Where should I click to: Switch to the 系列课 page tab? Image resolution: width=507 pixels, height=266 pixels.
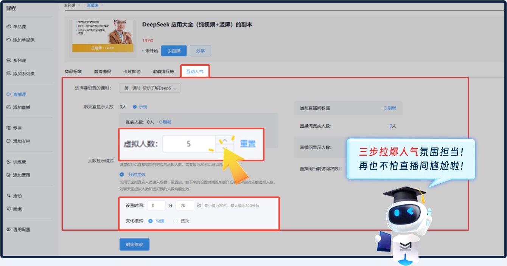[x=70, y=5]
